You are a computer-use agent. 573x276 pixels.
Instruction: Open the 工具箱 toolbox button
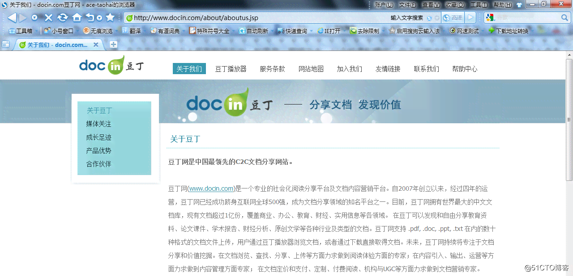(x=21, y=31)
